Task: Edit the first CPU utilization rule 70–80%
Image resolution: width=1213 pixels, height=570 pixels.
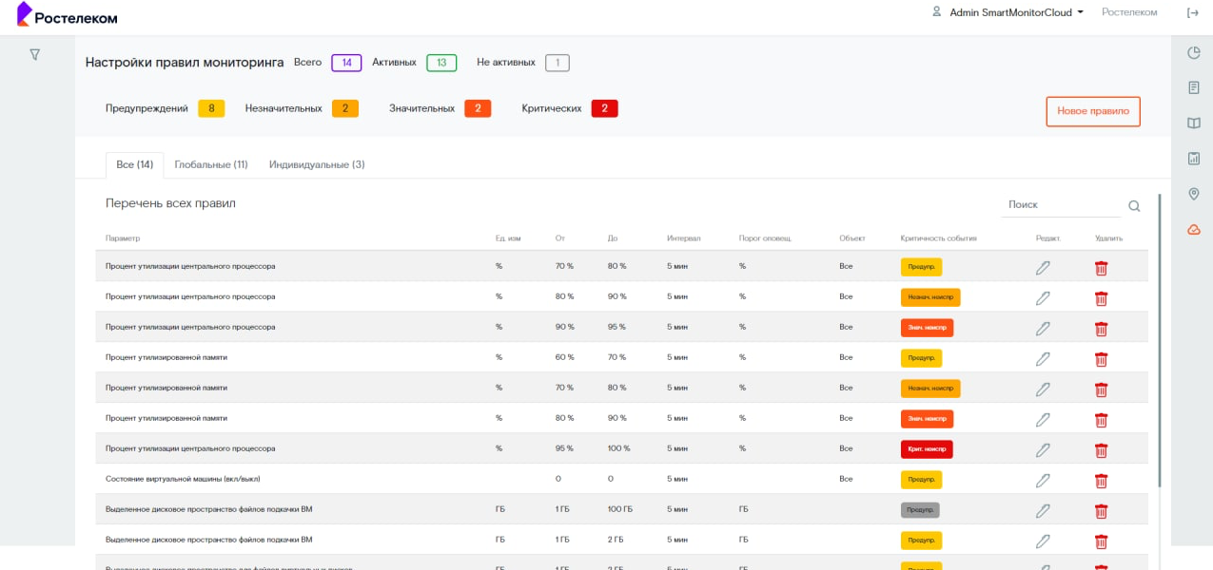Action: (x=1043, y=268)
